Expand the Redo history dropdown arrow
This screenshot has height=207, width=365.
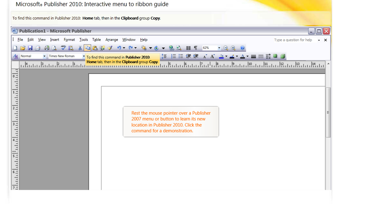(x=135, y=48)
